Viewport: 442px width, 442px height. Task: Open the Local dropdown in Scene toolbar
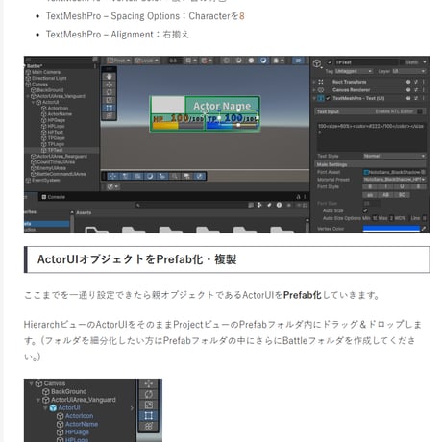pyautogui.click(x=146, y=61)
